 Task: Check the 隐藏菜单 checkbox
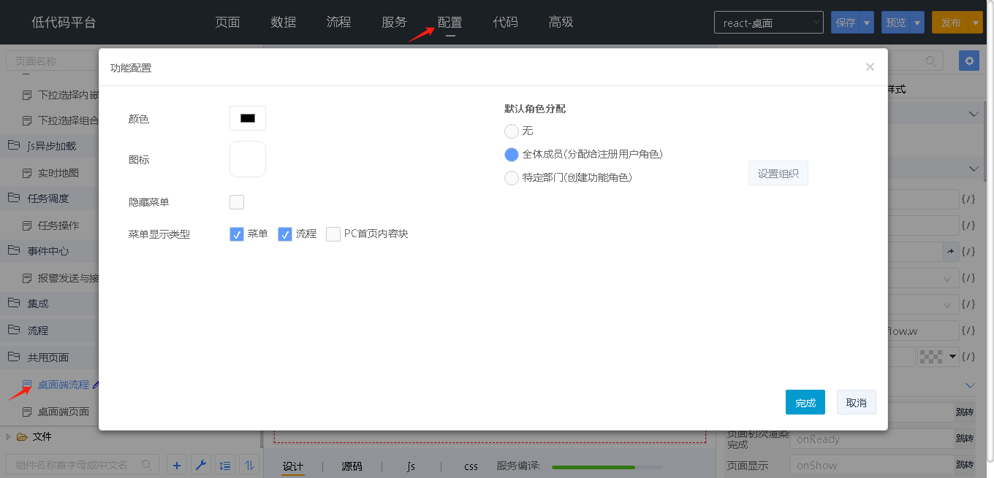click(x=237, y=202)
